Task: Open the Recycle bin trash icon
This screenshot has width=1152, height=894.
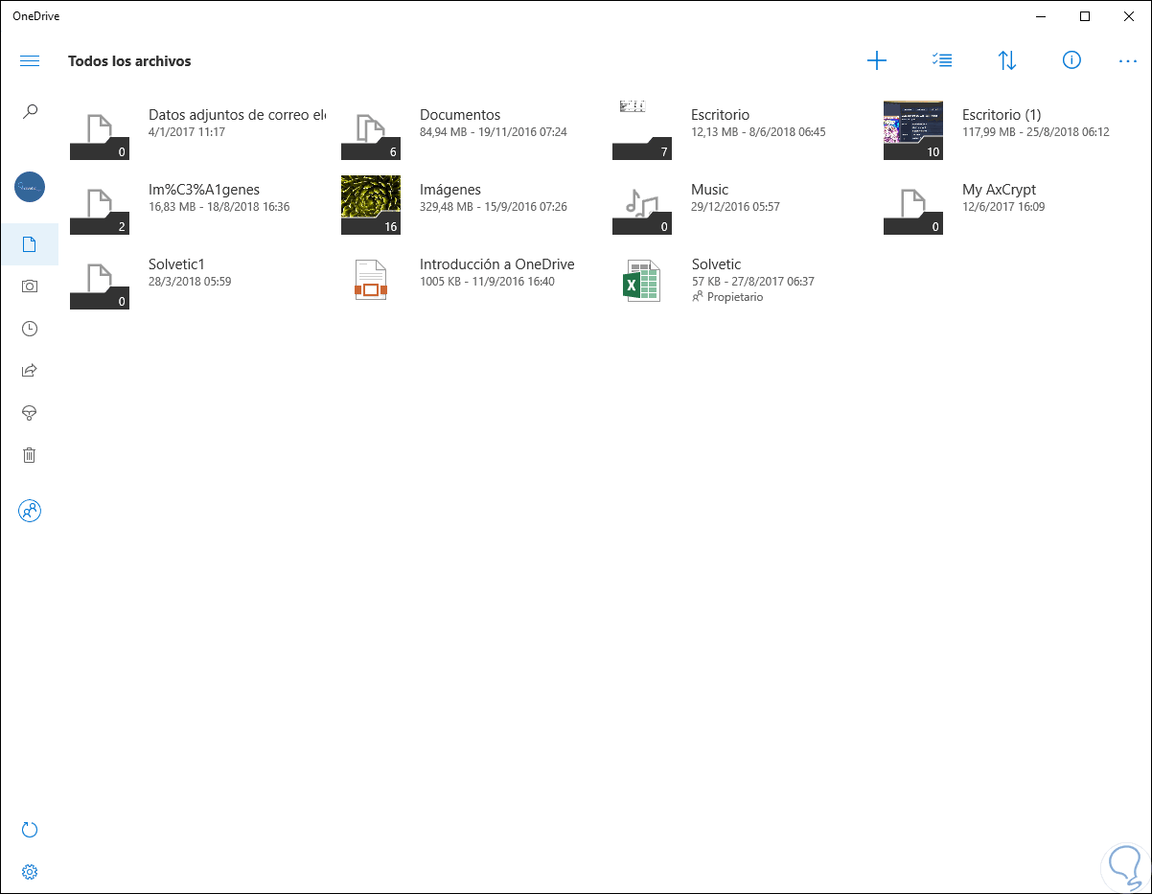Action: coord(30,455)
